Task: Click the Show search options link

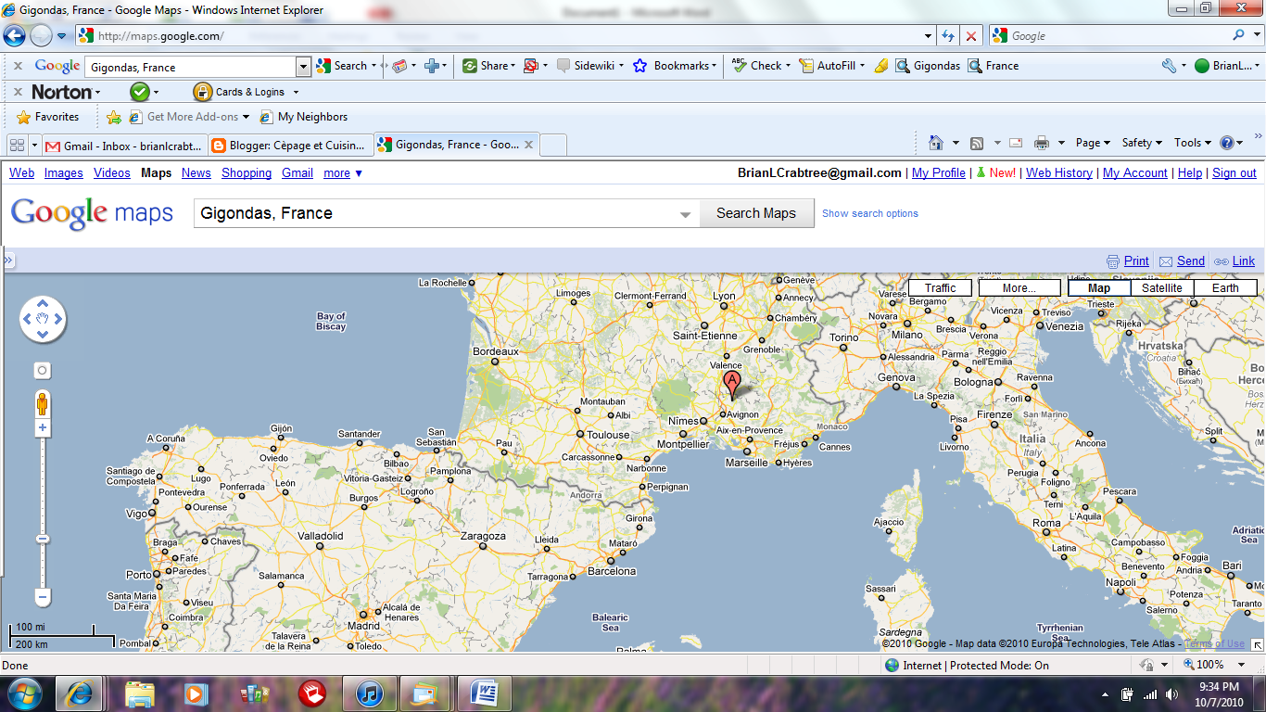Action: (870, 213)
